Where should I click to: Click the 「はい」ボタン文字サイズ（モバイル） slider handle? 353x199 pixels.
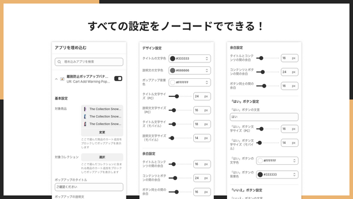[260, 143]
